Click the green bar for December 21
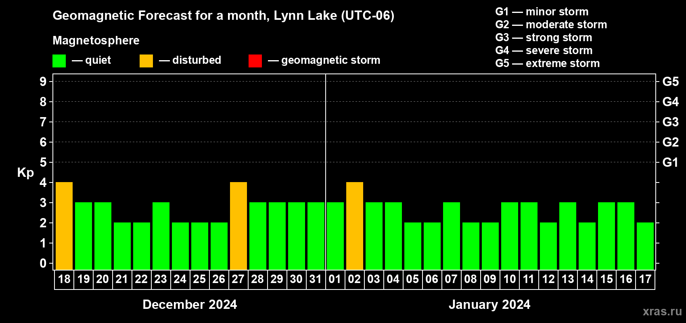This screenshot has width=686, height=323. click(x=122, y=246)
